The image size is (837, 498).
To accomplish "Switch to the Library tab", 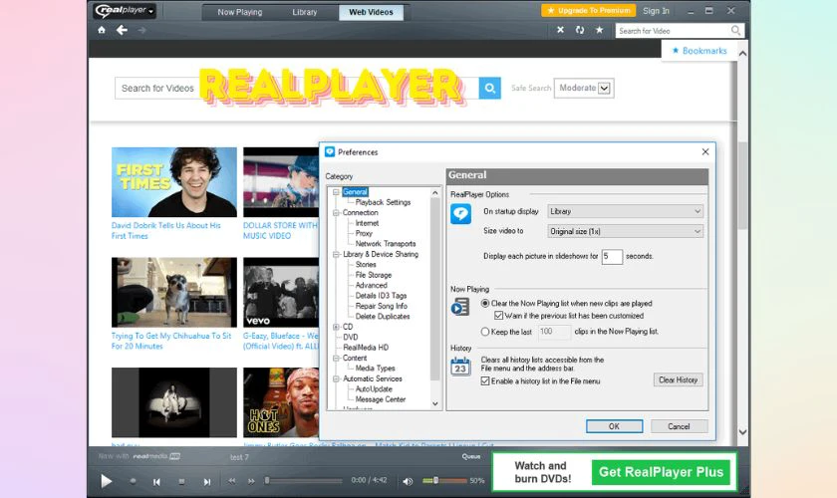I will (305, 12).
